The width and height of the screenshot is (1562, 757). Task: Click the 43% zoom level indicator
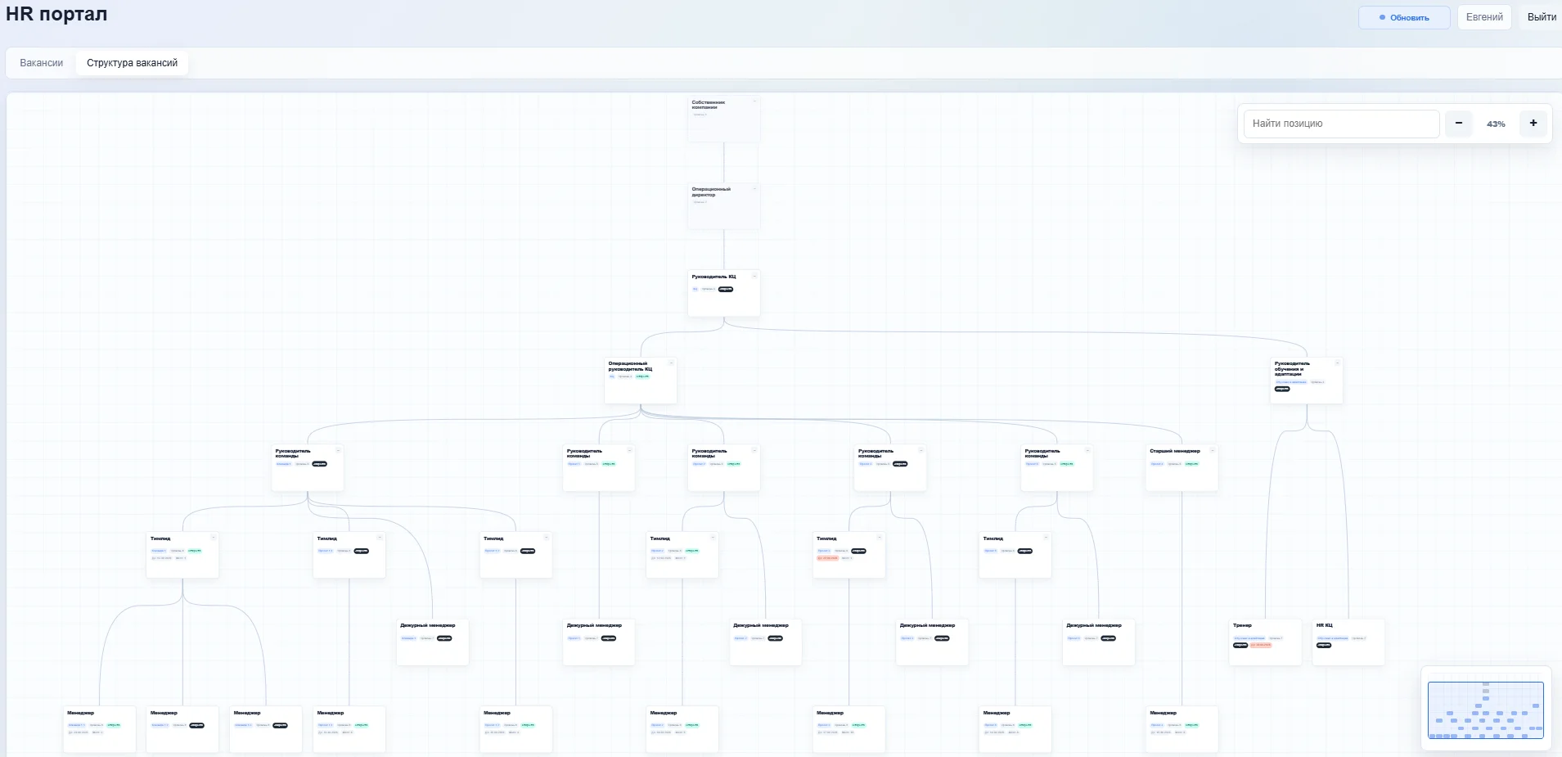tap(1496, 124)
